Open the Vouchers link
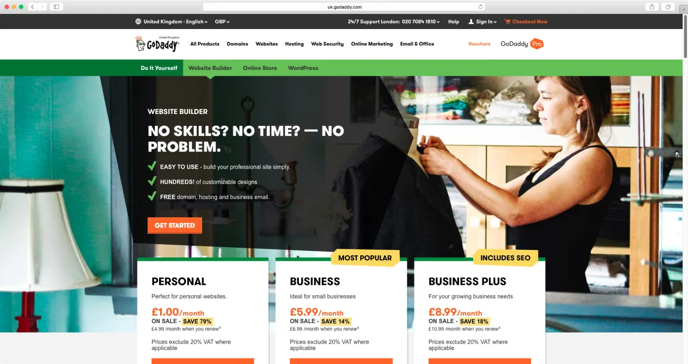The width and height of the screenshot is (688, 364). pyautogui.click(x=479, y=44)
